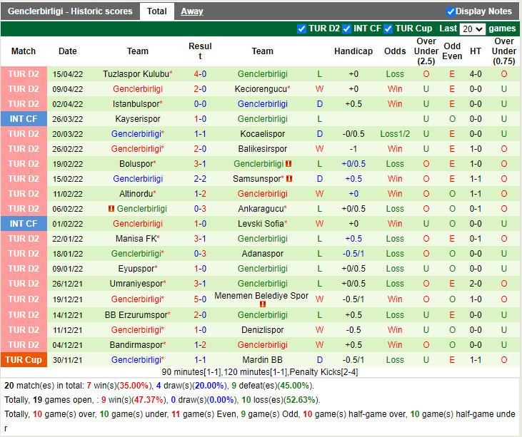
Task: Open Adanaspor team link
Action: pos(263,254)
